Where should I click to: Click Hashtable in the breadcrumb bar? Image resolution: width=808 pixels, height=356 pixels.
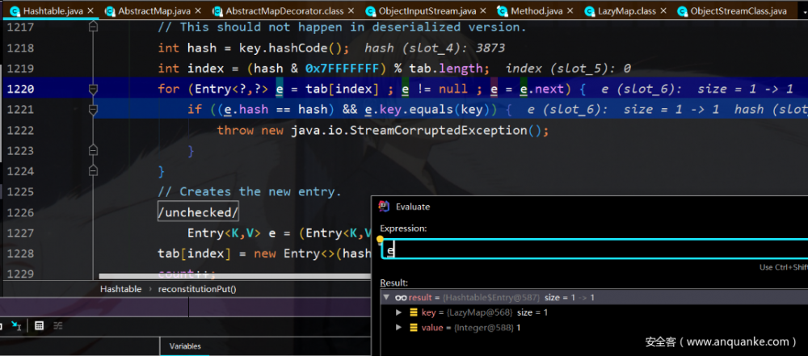[120, 289]
